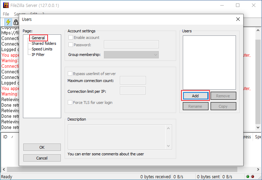Click the horizontal scrollbar right arrow
Viewport: 262px width, 180px height.
pos(258,169)
